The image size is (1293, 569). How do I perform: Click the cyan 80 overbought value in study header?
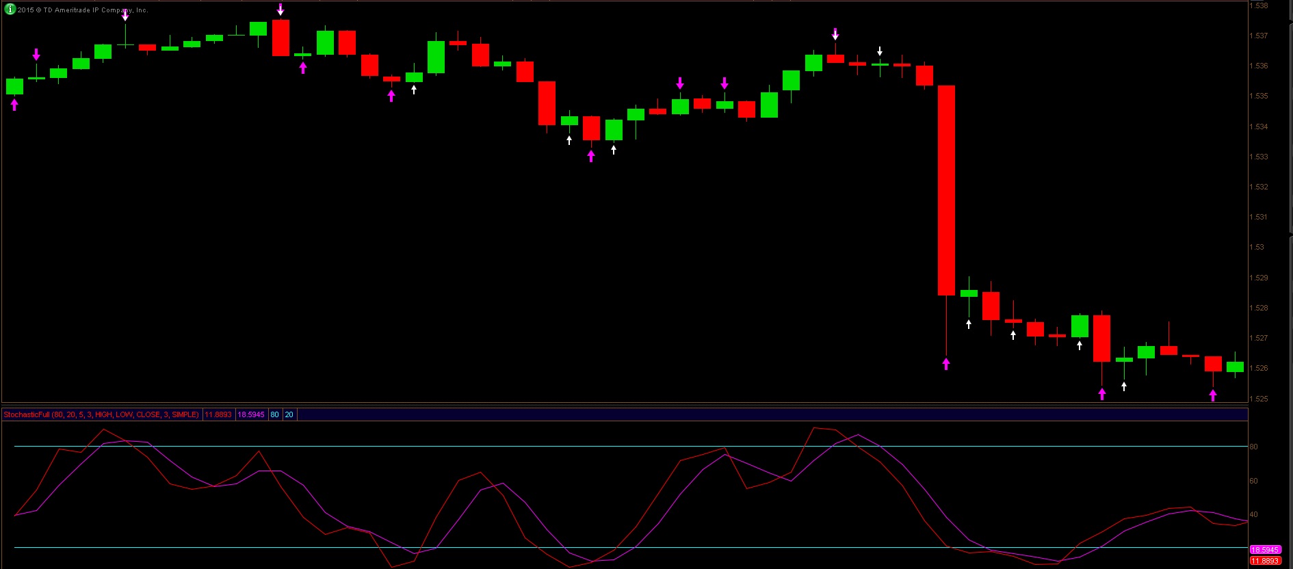tap(274, 414)
